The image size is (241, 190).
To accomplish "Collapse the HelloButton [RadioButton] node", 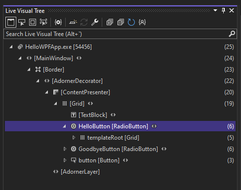I will coord(64,126).
